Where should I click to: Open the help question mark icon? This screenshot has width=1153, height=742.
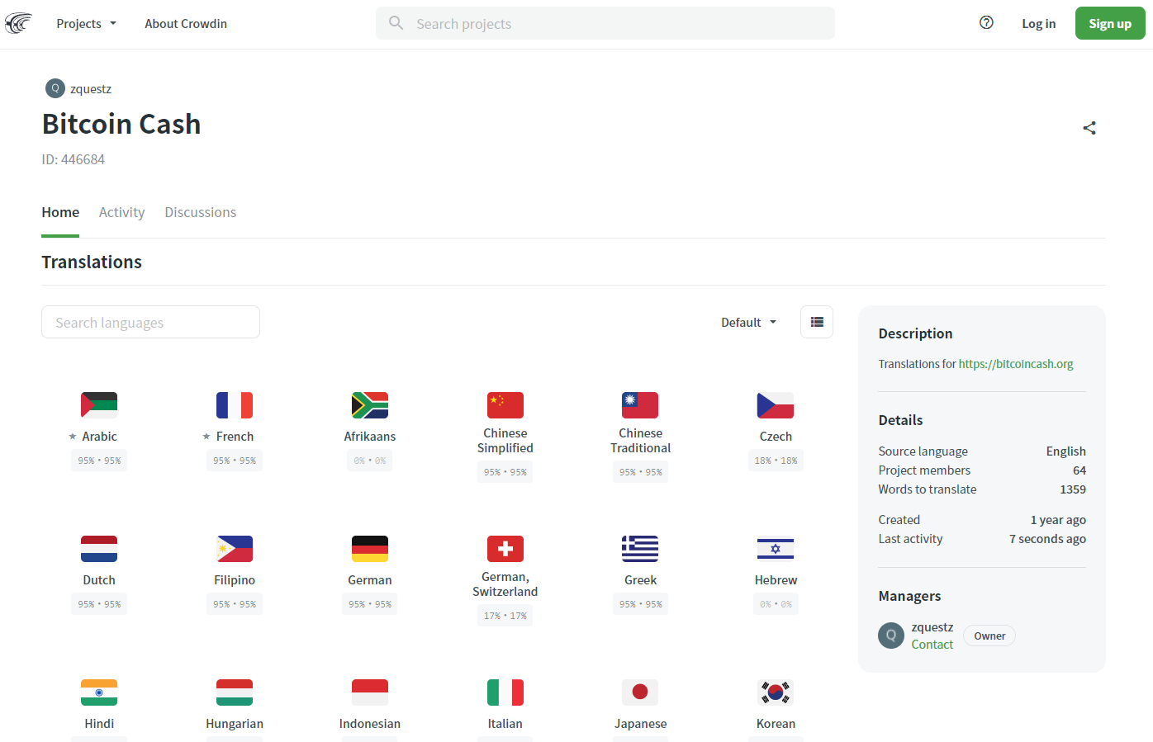[986, 23]
